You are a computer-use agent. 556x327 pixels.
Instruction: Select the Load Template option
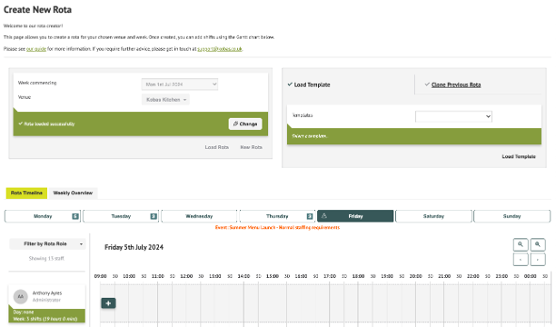tap(309, 84)
